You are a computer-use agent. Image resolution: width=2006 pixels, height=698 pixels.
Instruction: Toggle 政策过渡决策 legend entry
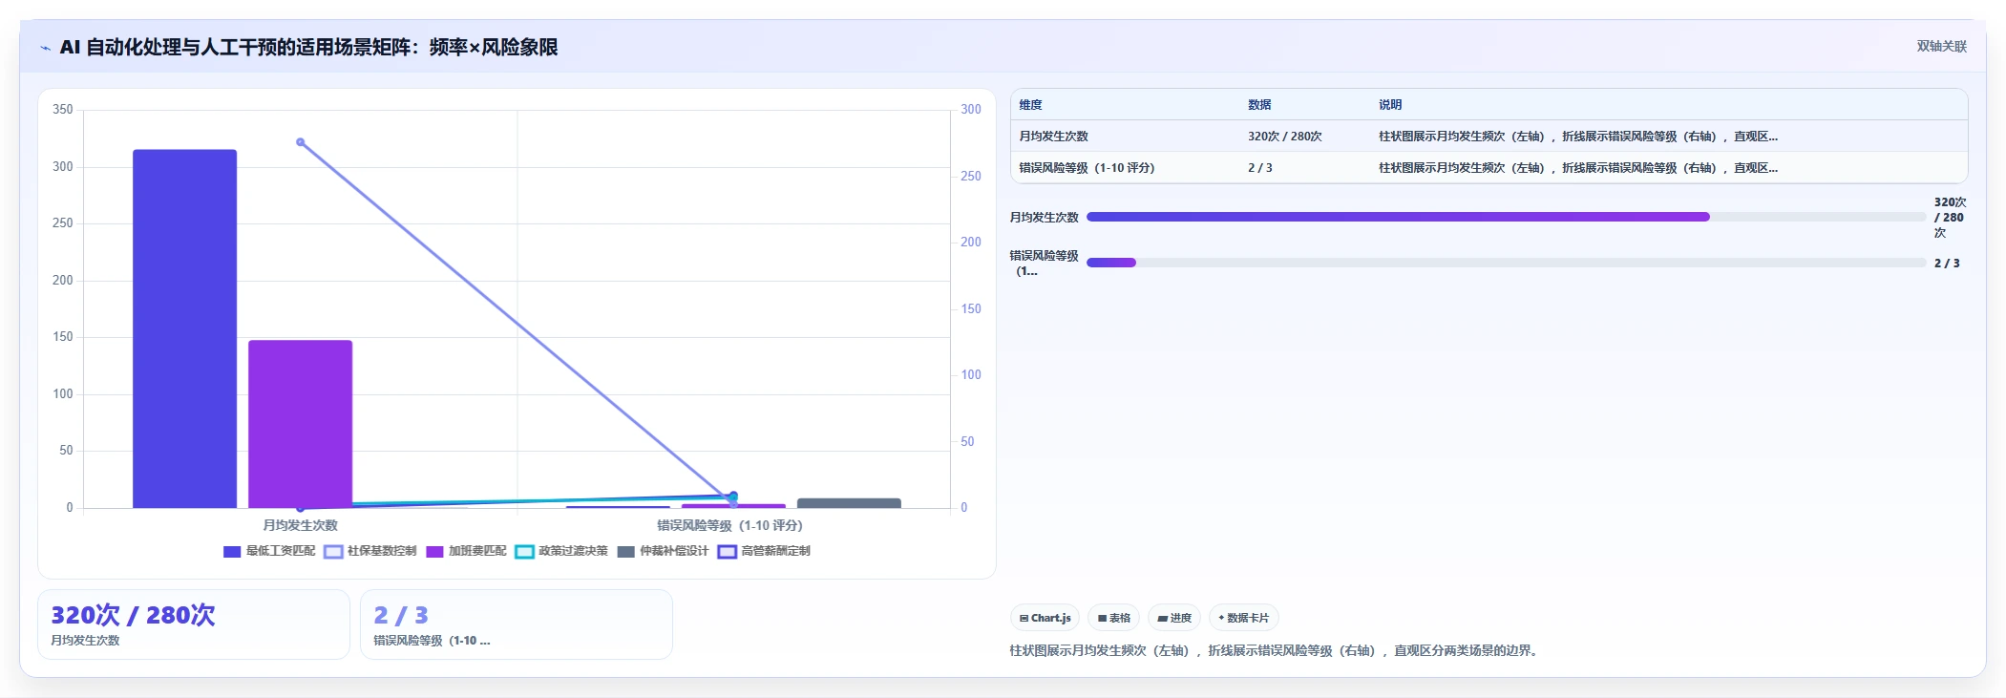[561, 551]
